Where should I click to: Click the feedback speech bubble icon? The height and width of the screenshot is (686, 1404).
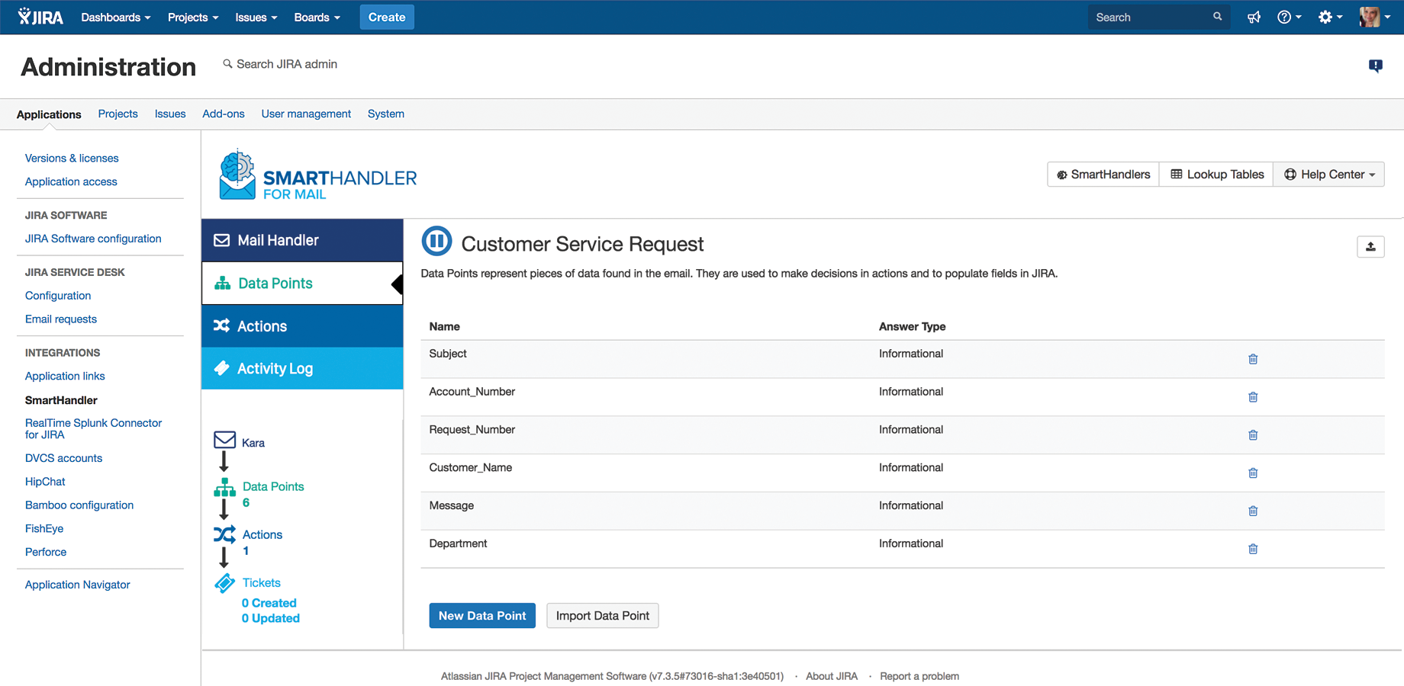(1375, 66)
